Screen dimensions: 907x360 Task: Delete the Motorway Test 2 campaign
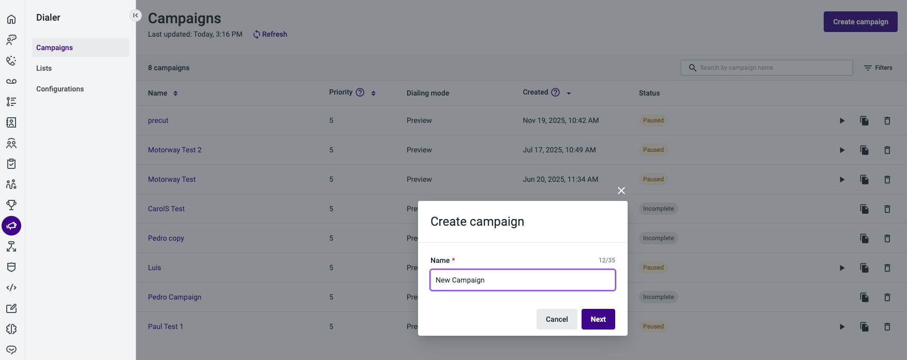point(887,150)
